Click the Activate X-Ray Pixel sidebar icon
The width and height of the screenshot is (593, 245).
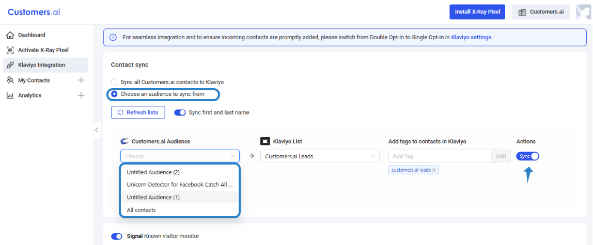tap(10, 50)
